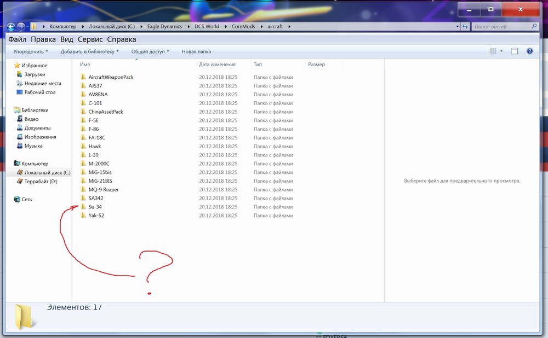Viewport: 548px width, 338px height.
Task: Select Компьютер in navigation pane
Action: (x=35, y=164)
